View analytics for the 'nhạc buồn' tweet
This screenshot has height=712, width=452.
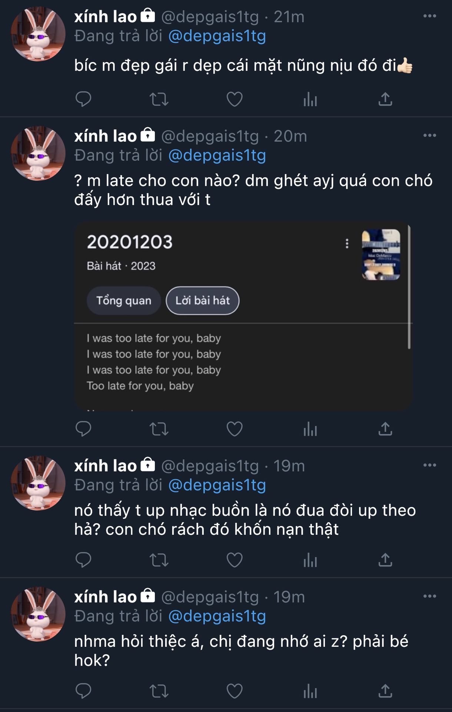(310, 560)
